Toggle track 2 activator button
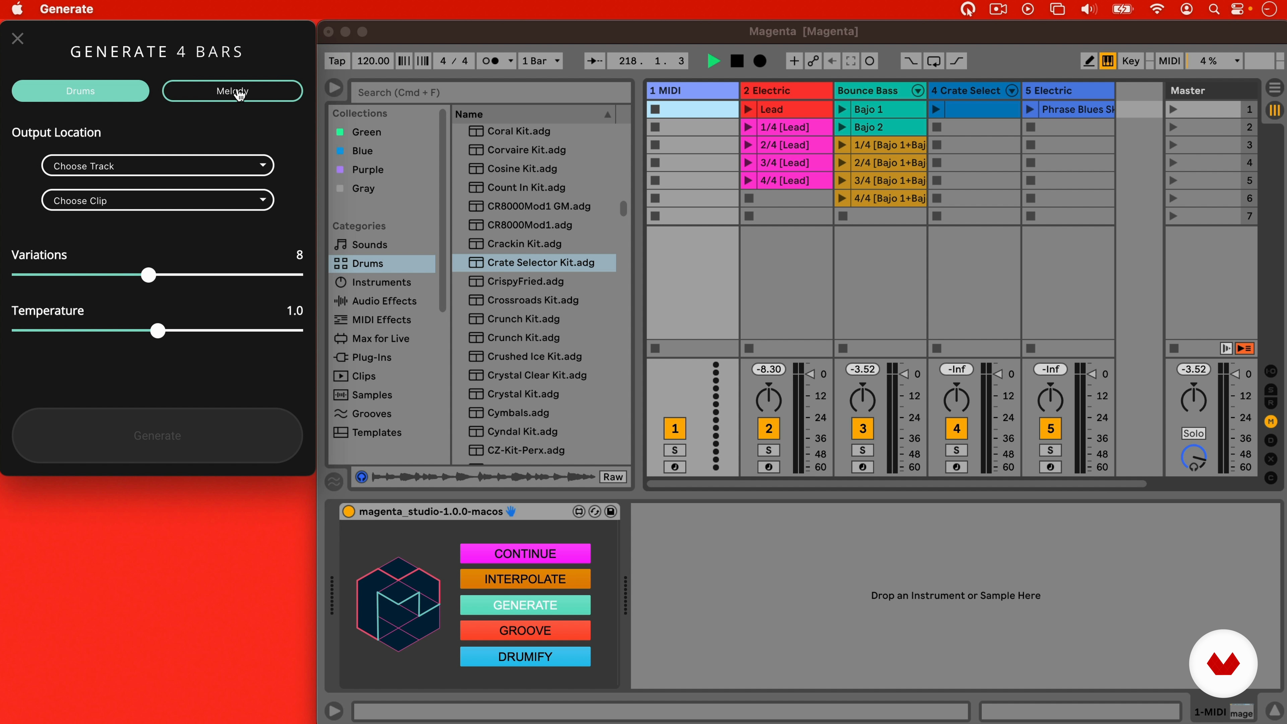The height and width of the screenshot is (724, 1287). pyautogui.click(x=769, y=428)
